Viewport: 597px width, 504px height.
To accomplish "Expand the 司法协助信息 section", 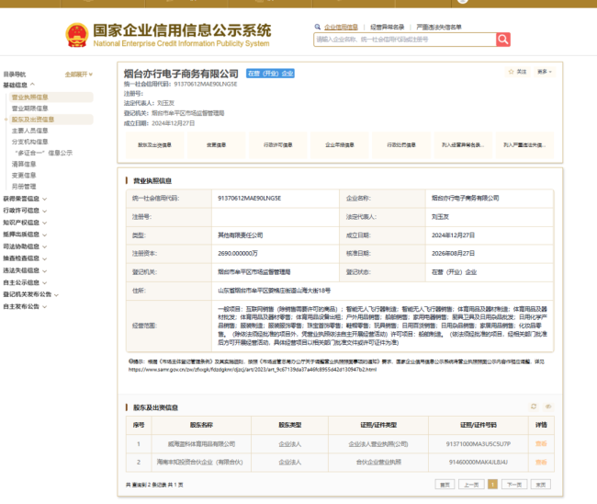I will [x=25, y=246].
